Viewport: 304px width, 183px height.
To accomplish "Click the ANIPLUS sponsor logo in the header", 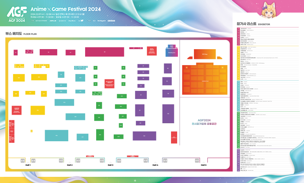I will coord(53,21).
